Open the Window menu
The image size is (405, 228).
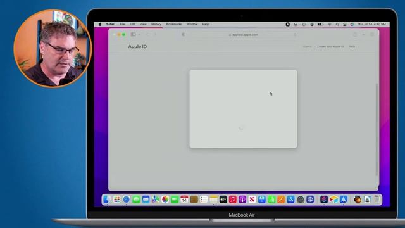[x=192, y=24]
